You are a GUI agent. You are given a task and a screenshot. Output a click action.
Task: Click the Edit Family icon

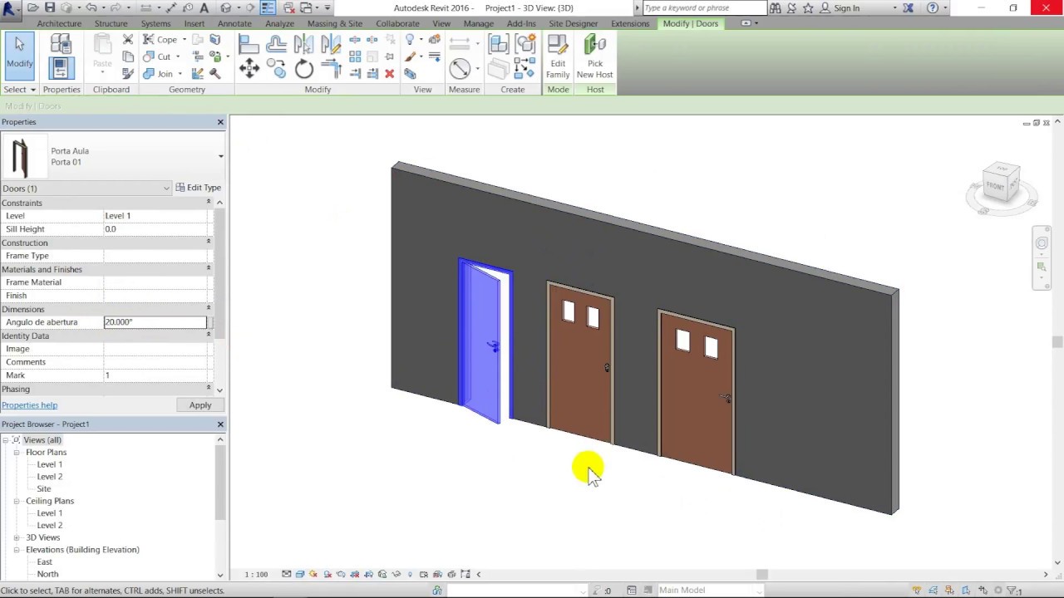[x=558, y=57]
